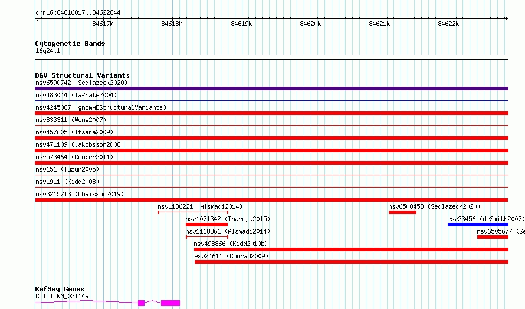The image size is (525, 309).
Task: Open variant nsv151 (Tuzun2005) label
Action: coord(67,169)
